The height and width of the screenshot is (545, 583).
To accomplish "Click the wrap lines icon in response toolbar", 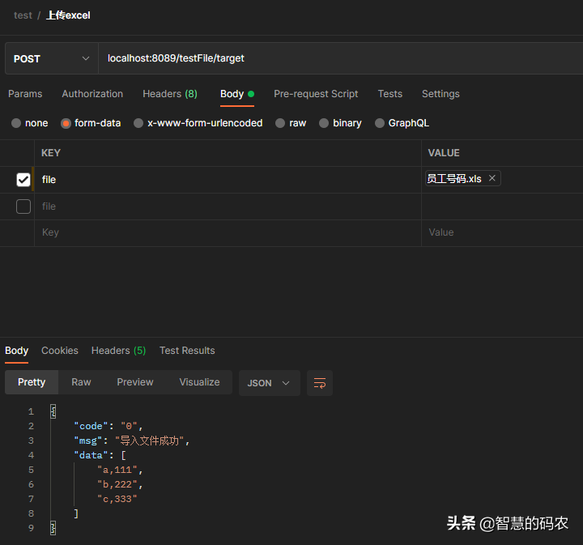I will point(319,382).
